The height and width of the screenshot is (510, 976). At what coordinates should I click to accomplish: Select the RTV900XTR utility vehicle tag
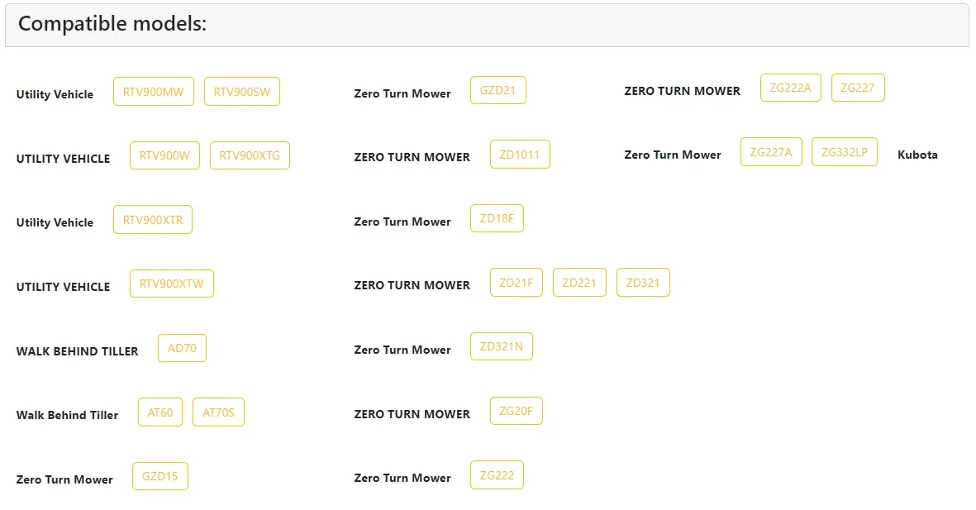tap(153, 220)
